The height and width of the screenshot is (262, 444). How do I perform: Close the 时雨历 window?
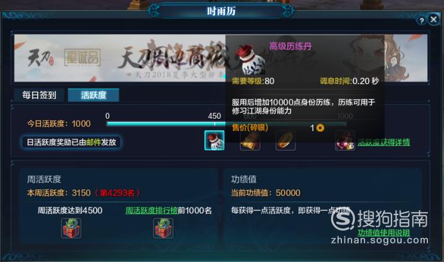(434, 19)
